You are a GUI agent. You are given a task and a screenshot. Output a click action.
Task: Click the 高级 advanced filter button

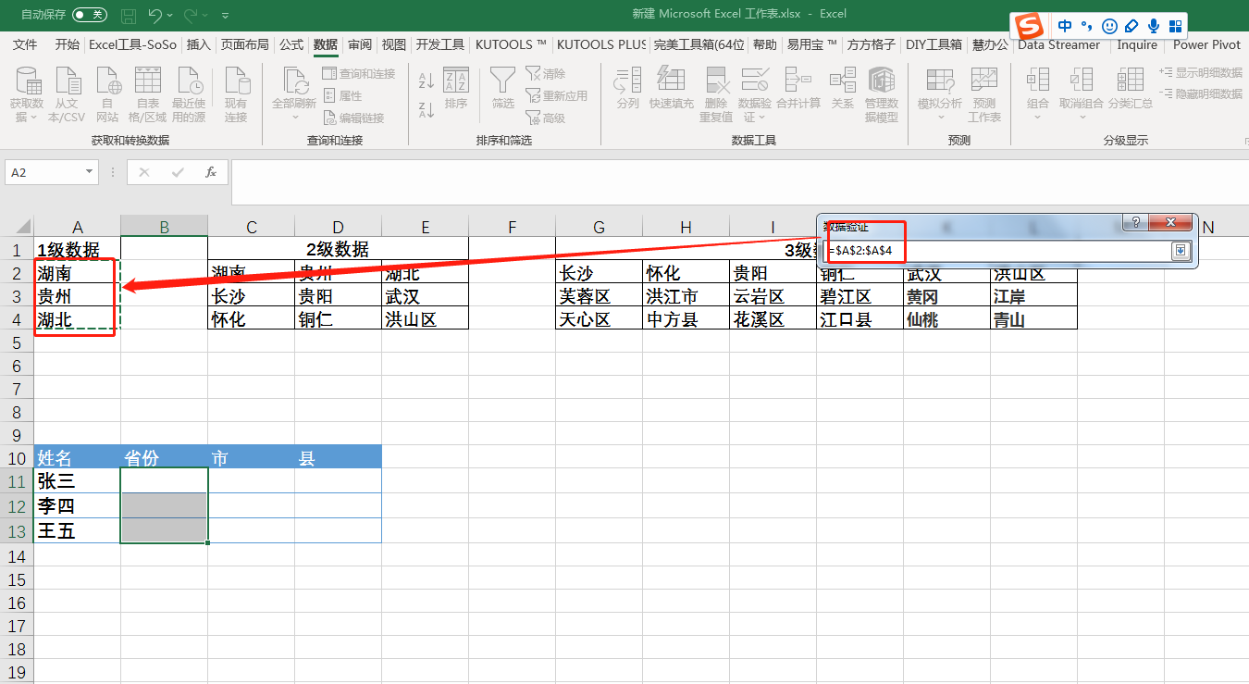545,118
